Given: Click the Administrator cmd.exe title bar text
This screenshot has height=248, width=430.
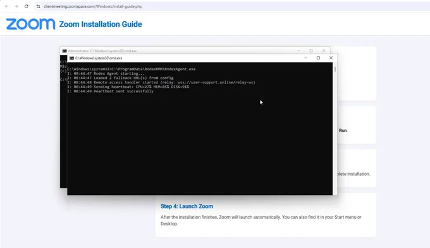Looking at the screenshot, I should (102, 51).
